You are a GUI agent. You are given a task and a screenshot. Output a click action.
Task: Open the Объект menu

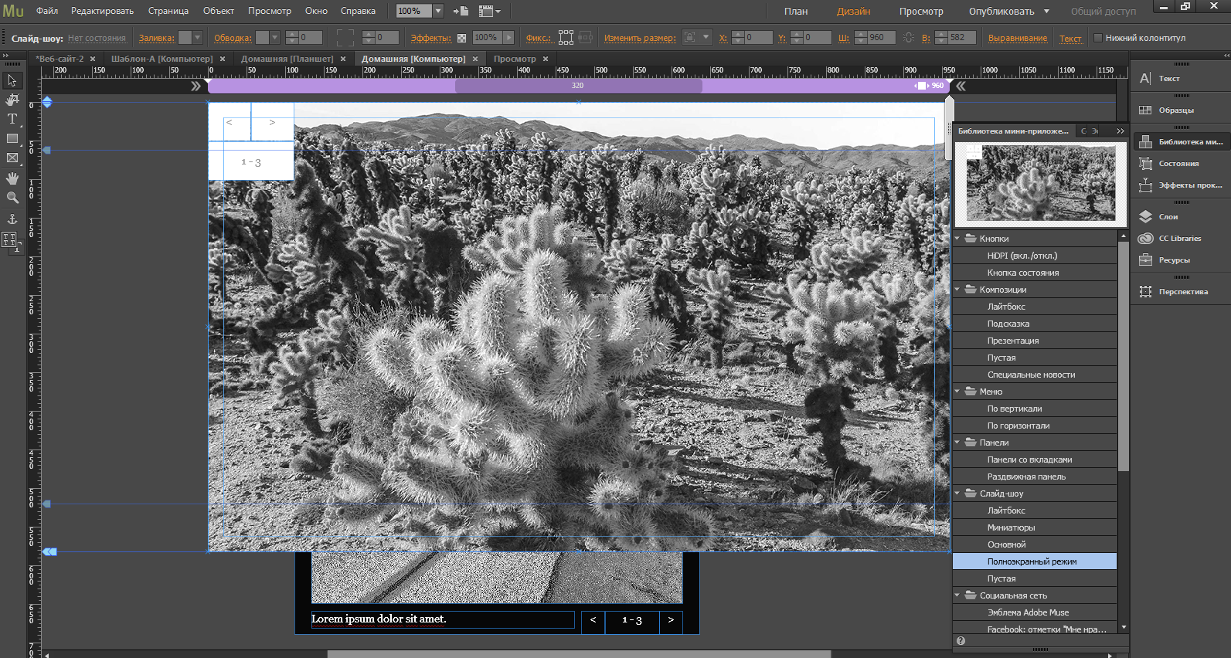[x=219, y=11]
